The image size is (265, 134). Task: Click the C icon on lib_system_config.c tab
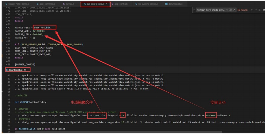136,4
